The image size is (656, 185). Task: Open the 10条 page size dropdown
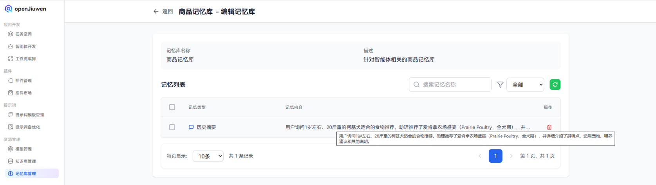point(208,156)
